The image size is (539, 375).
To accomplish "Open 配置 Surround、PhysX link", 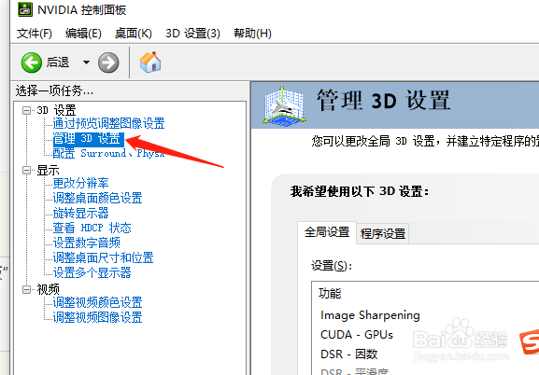I will pos(108,153).
